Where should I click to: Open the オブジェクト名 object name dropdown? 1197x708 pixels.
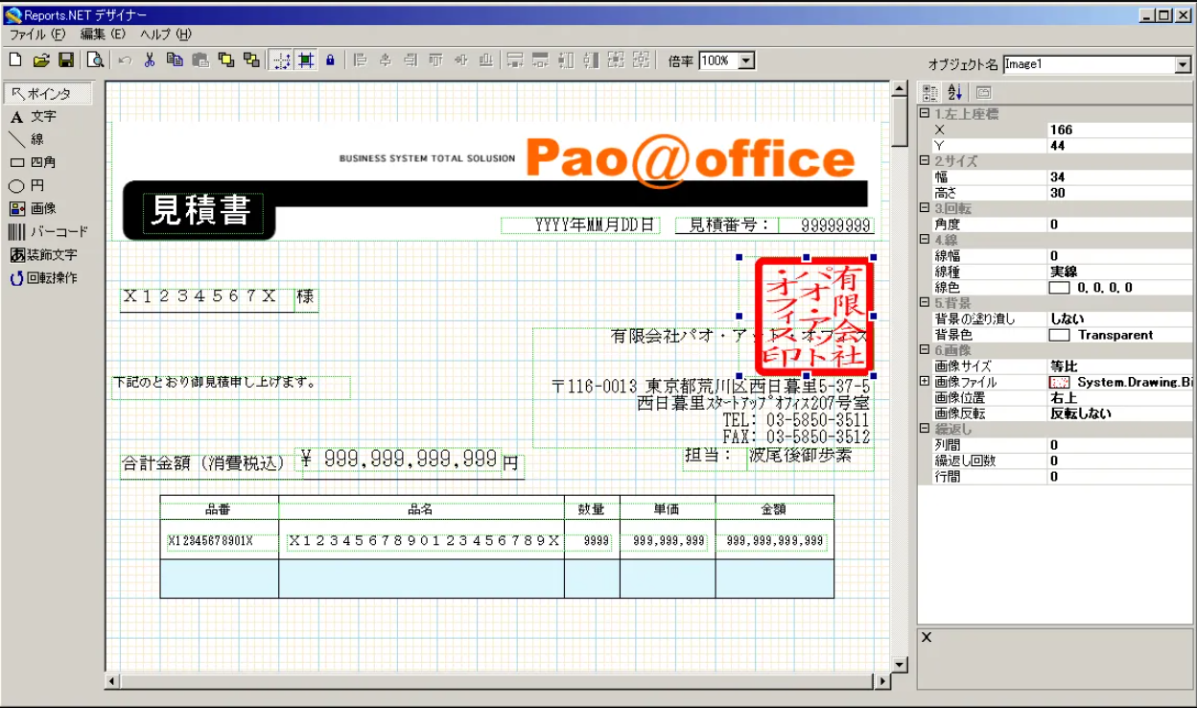1182,65
